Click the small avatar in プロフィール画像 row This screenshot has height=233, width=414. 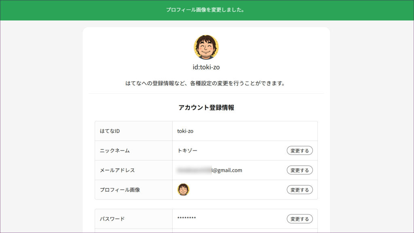click(x=183, y=189)
